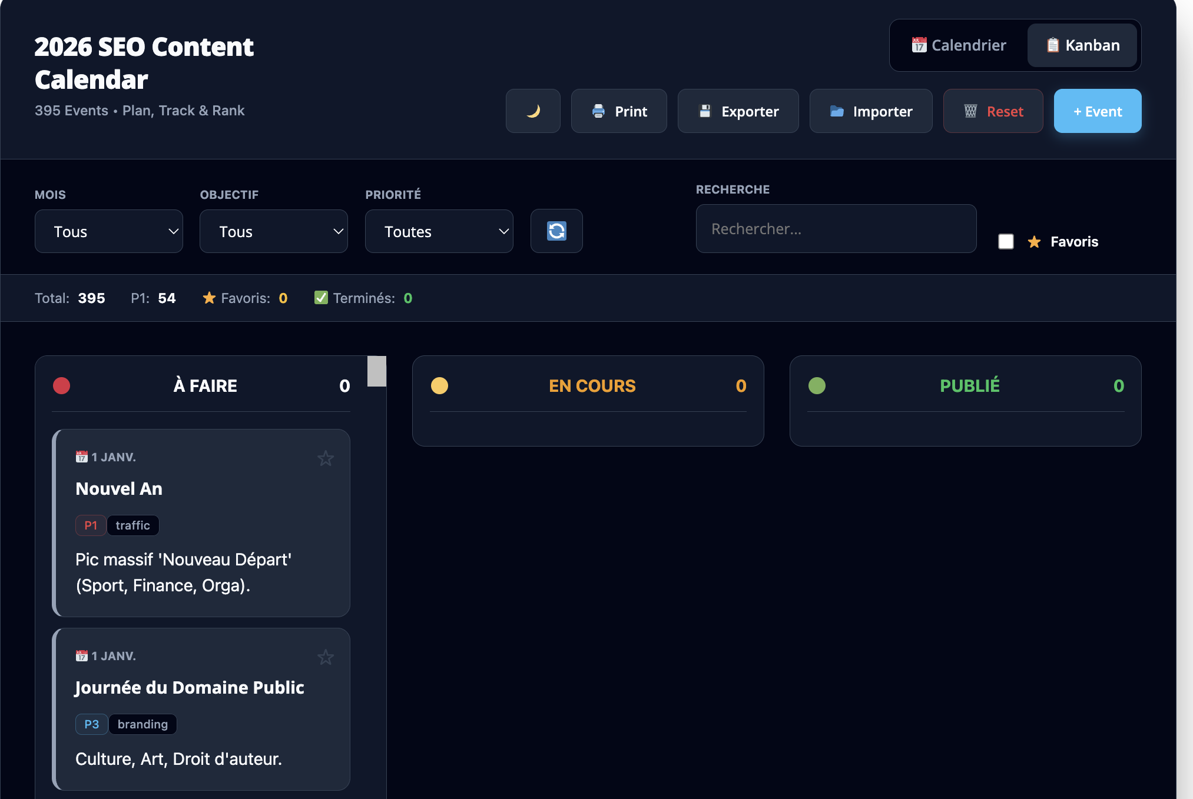Click the red status dot of À FAIRE column
The width and height of the screenshot is (1193, 799).
62,386
